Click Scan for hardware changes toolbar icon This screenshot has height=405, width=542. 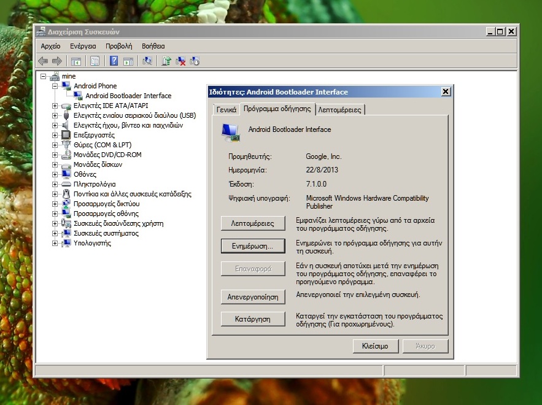point(147,61)
